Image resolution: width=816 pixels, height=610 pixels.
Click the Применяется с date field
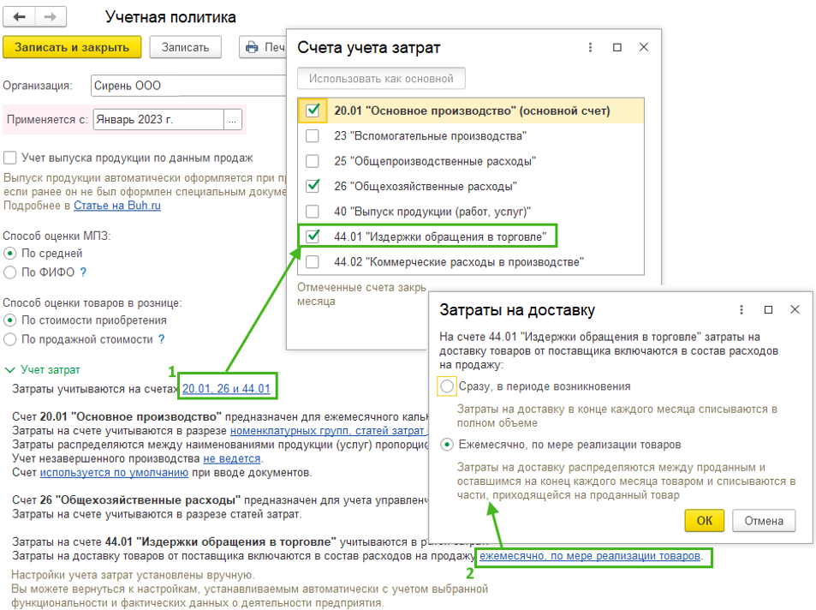(x=158, y=120)
